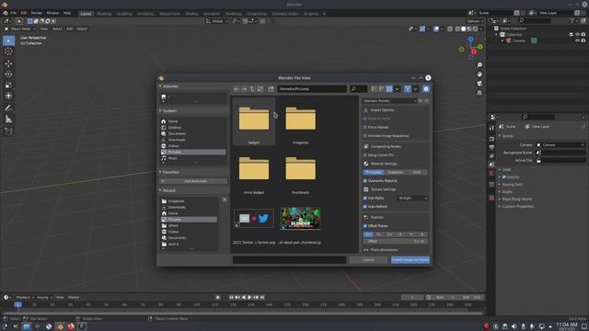Switch perspective/orthographic grid icon in viewport
This screenshot has height=331, width=589.
[x=479, y=92]
